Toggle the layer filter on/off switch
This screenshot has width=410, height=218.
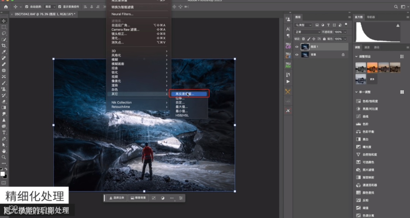[346, 25]
